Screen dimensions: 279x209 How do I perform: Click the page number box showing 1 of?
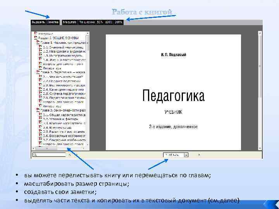[x=174, y=155]
